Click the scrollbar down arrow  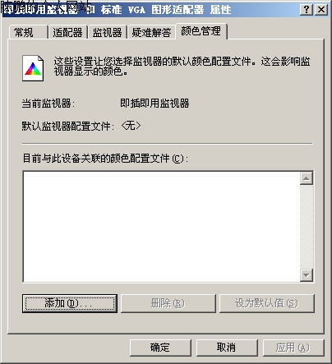point(307,275)
